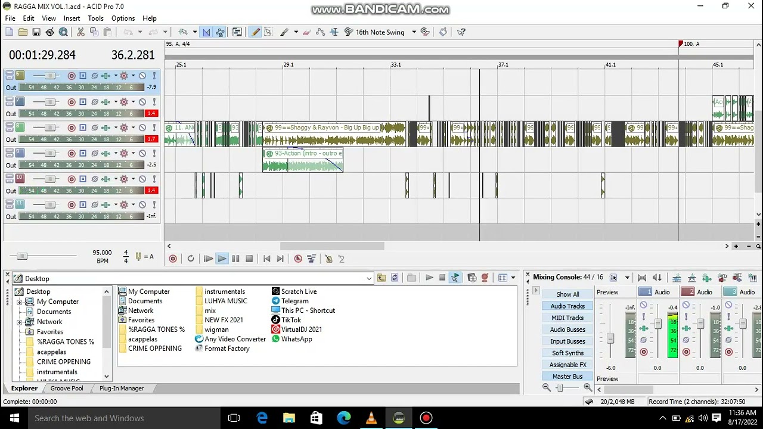This screenshot has width=763, height=429.
Task: Open the Explorer views dropdown arrow
Action: [x=513, y=278]
